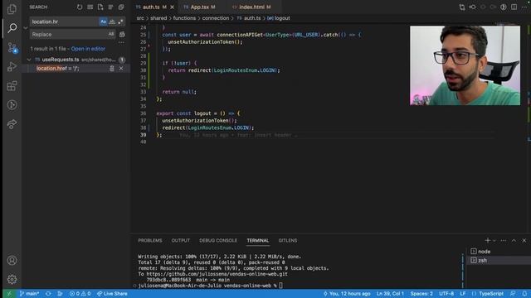The height and width of the screenshot is (298, 531).
Task: Clear the search results
Action: 90,7
